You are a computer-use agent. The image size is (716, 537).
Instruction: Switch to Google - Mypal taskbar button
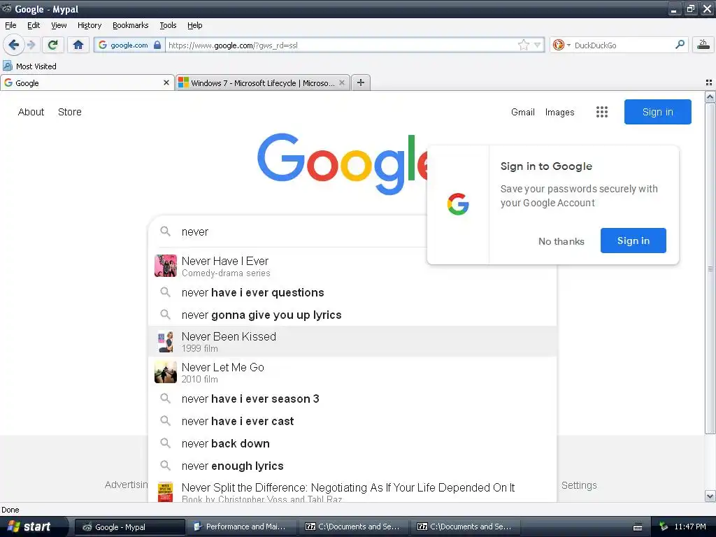click(x=129, y=527)
